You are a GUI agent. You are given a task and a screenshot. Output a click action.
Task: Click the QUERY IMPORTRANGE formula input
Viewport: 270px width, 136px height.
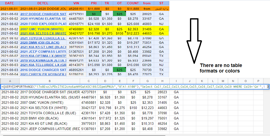tap(135, 87)
